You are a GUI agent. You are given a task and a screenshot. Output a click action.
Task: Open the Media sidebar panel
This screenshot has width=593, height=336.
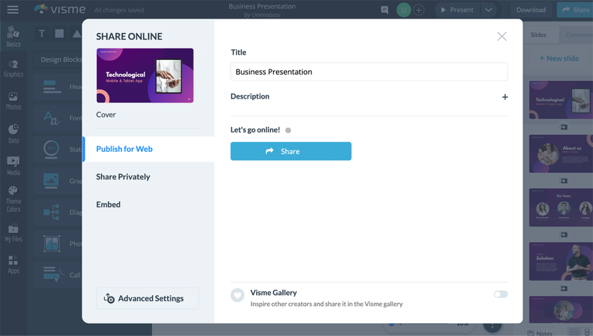tap(13, 166)
